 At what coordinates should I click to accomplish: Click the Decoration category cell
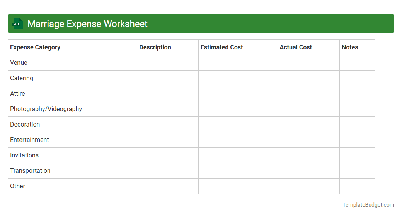[x=73, y=124]
